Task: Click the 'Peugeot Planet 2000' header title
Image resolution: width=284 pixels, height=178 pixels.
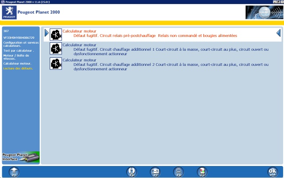Action: (x=39, y=12)
